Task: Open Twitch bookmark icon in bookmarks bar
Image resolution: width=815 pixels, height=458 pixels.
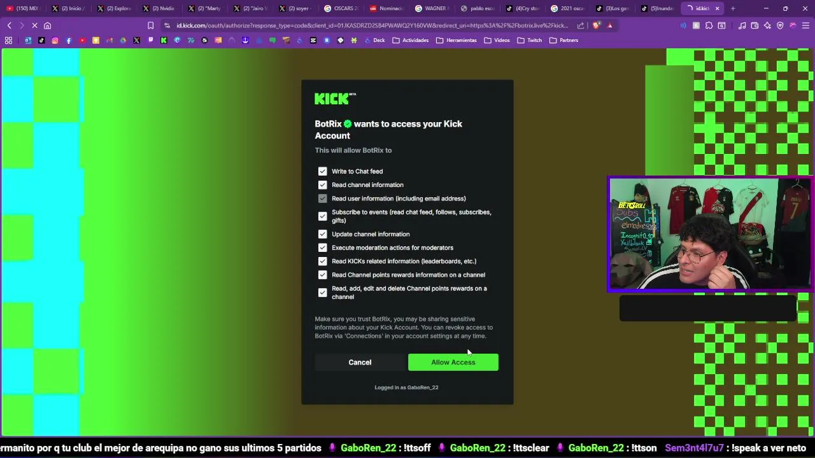Action: click(150, 40)
